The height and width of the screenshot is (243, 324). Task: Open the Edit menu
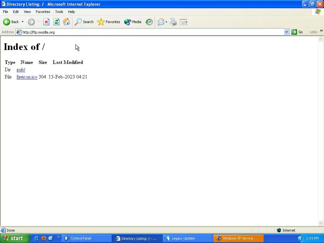[16, 12]
